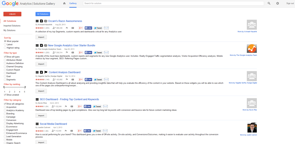
Task: Open Imported Solutions in the sidebar
Action: click(x=12, y=26)
